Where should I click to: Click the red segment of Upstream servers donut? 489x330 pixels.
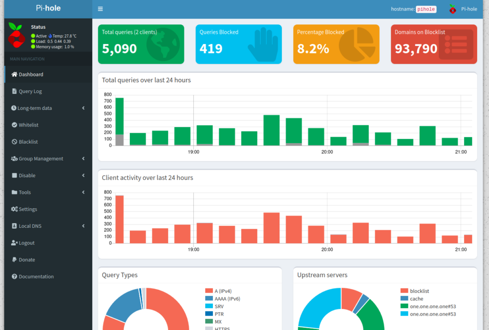coord(350,298)
